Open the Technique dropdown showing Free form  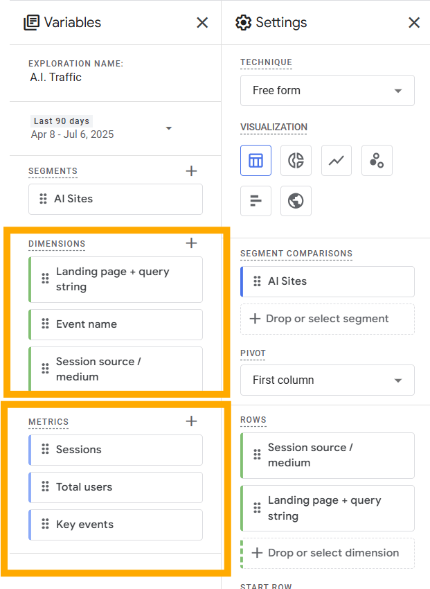327,90
